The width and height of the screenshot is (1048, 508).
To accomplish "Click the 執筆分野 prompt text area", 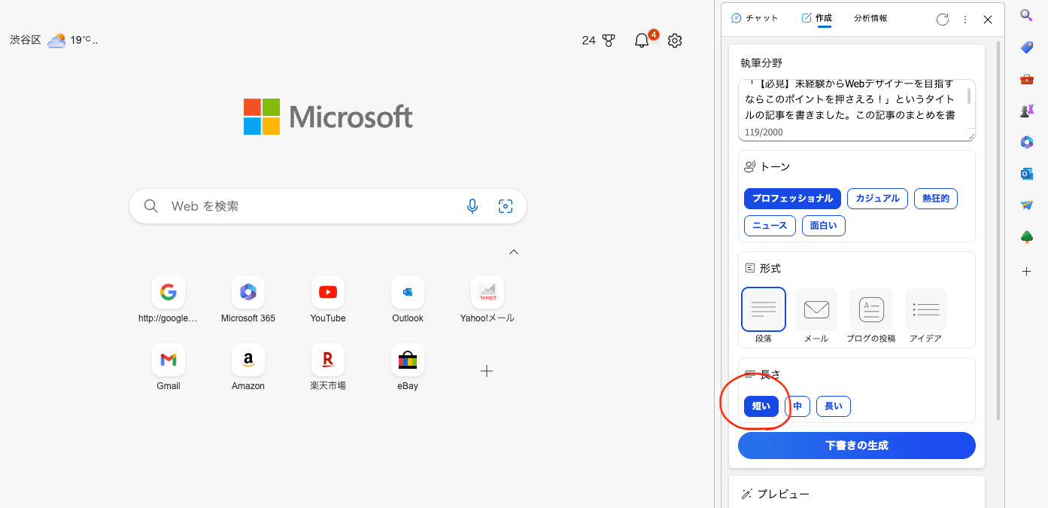I will 857,110.
